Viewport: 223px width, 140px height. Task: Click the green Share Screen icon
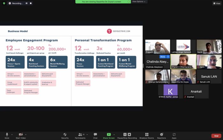pos(109,135)
